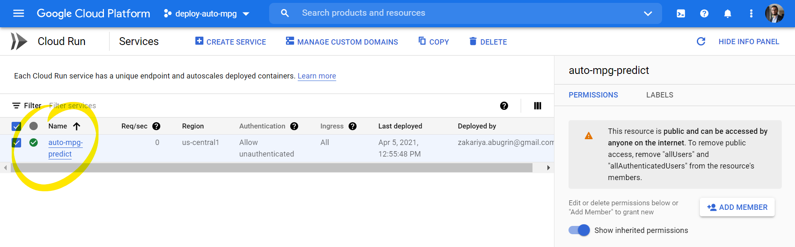Viewport: 795px width, 247px height.
Task: Open the deploy-auto-mpg project selector
Action: (207, 14)
